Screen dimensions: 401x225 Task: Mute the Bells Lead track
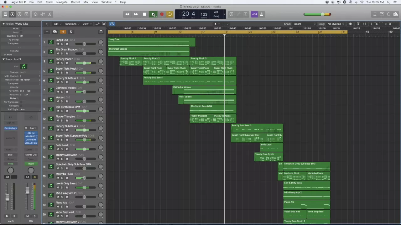pos(58,149)
